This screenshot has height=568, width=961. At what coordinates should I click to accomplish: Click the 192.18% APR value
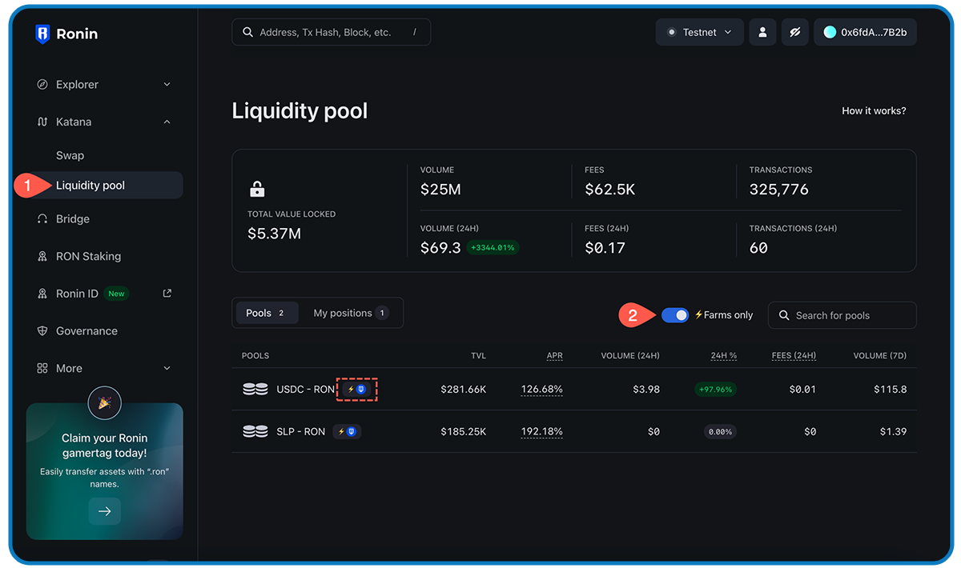click(541, 431)
